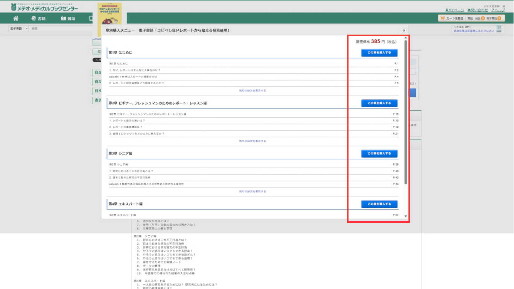Click the home icon in navigation bar
514x289 pixels.
(x=16, y=18)
